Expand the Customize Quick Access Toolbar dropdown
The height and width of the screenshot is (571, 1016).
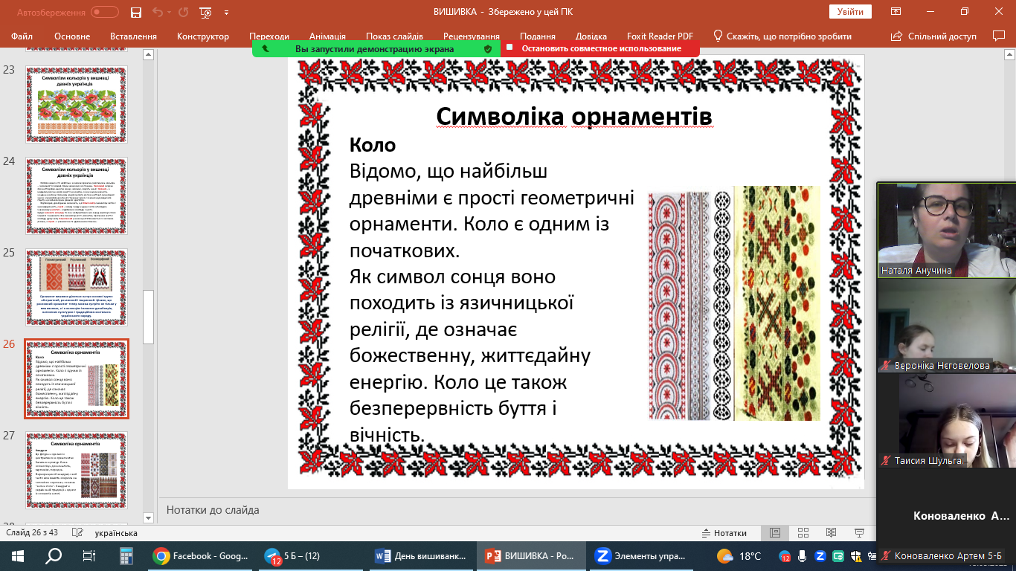pos(226,12)
